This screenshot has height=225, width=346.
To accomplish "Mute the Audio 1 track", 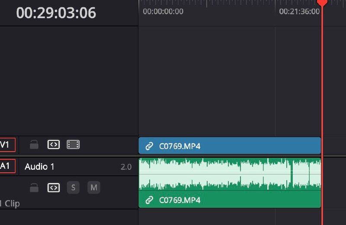I will [x=94, y=187].
